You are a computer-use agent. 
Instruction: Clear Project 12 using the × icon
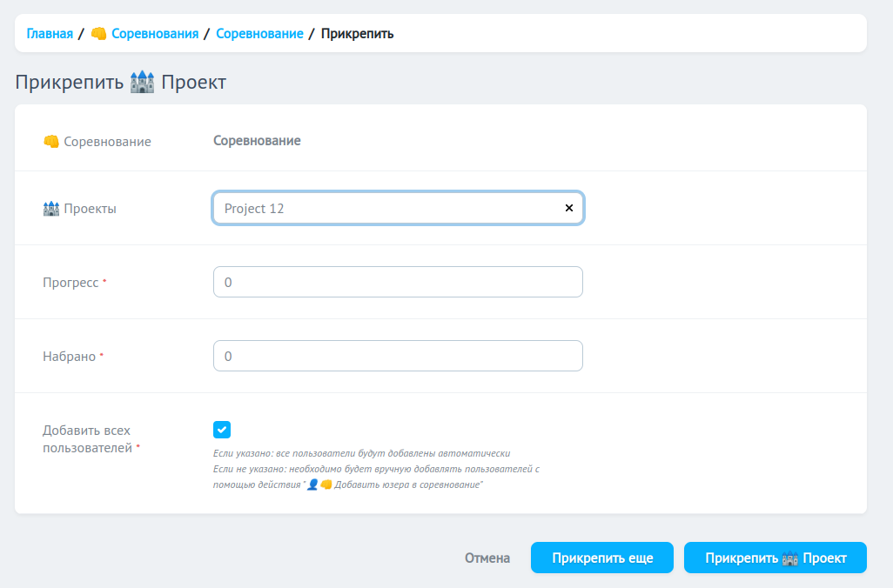click(569, 208)
